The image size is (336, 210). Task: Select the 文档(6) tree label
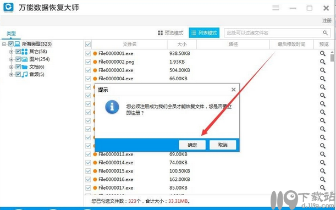[x=37, y=67]
